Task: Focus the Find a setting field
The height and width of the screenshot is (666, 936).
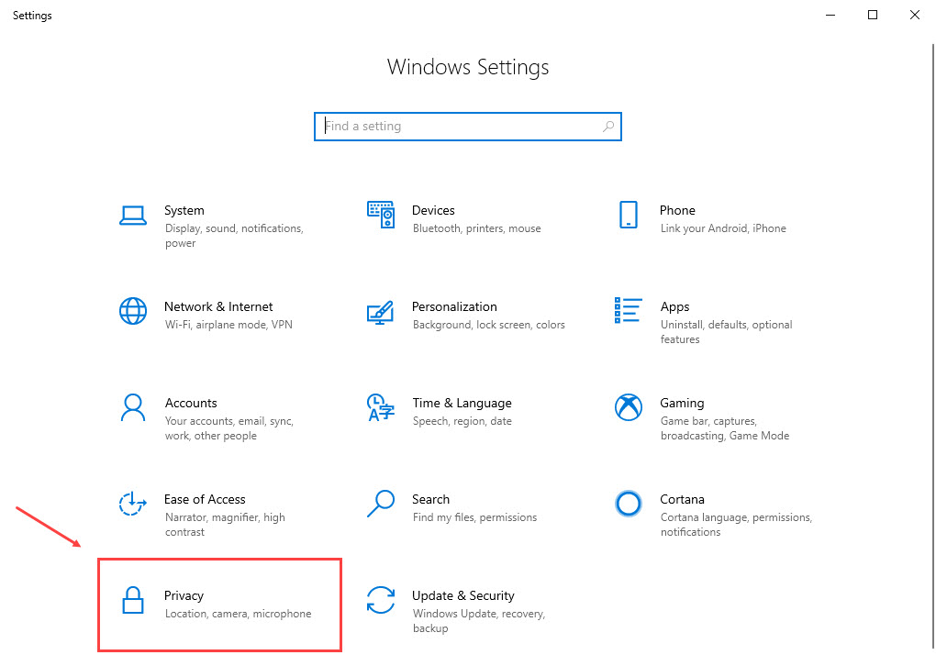Action: (467, 127)
